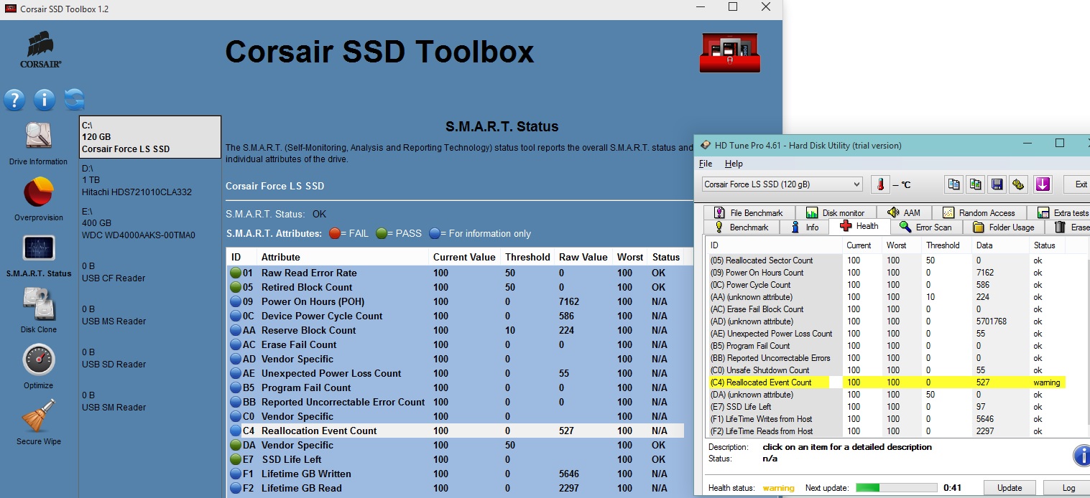Click the thermometer temperature icon in HD Tune
This screenshot has width=1090, height=498.
(x=880, y=184)
